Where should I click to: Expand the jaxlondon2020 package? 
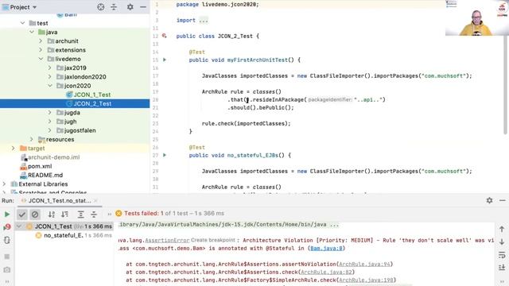[49, 76]
